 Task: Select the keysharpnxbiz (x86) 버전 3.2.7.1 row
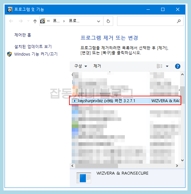coord(125,101)
